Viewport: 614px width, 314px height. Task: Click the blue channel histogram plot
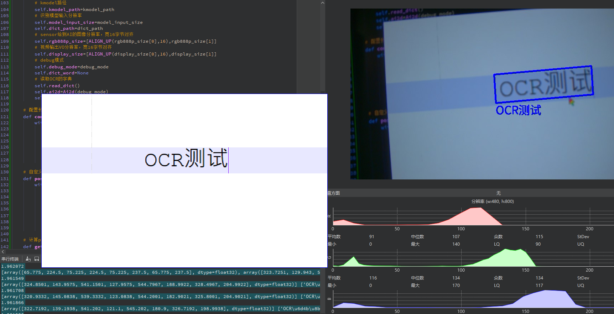[x=473, y=299]
